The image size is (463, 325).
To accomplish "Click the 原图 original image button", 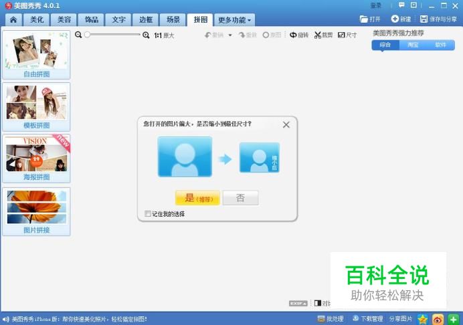I will 272,35.
